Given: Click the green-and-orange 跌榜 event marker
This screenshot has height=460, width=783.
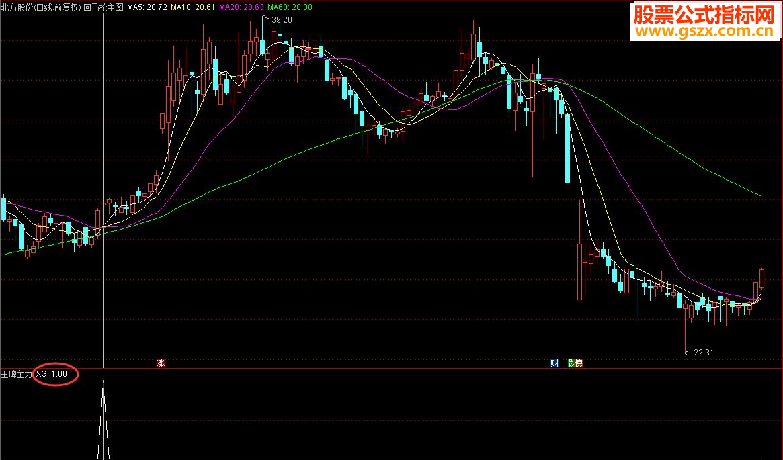Looking at the screenshot, I should 575,363.
